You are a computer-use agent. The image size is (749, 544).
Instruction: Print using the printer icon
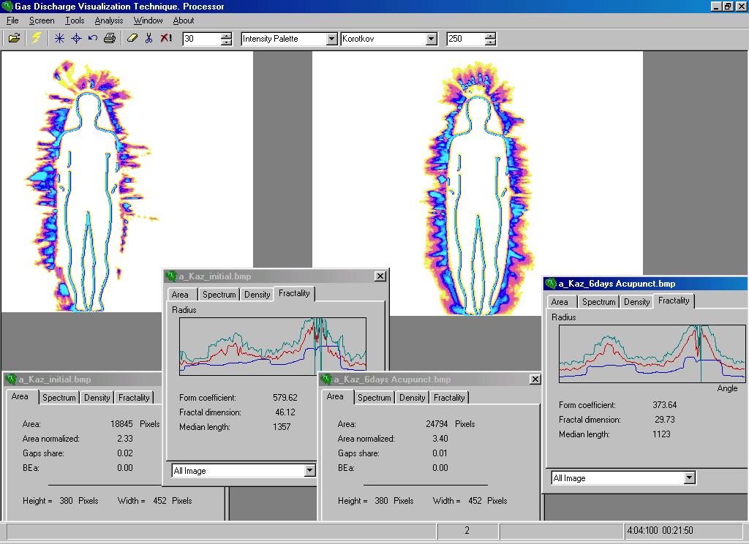(x=110, y=39)
